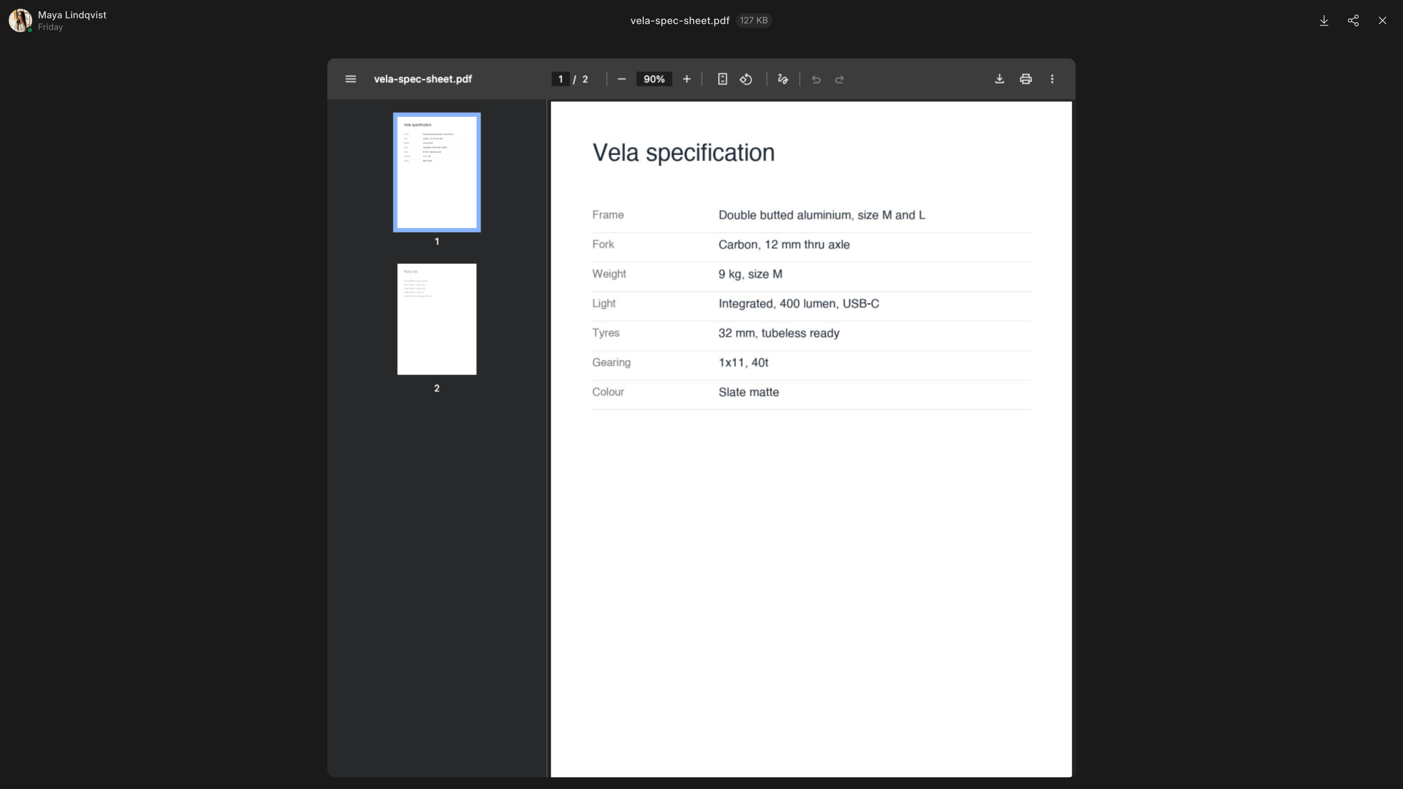This screenshot has height=789, width=1403.
Task: Print the vela-spec-sheet document
Action: point(1026,79)
